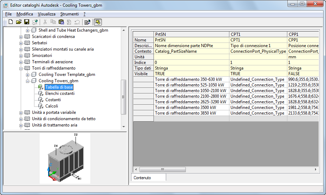The height and width of the screenshot is (195, 326).
Task: Click the Paste clipboard icon
Action: click(61, 22)
